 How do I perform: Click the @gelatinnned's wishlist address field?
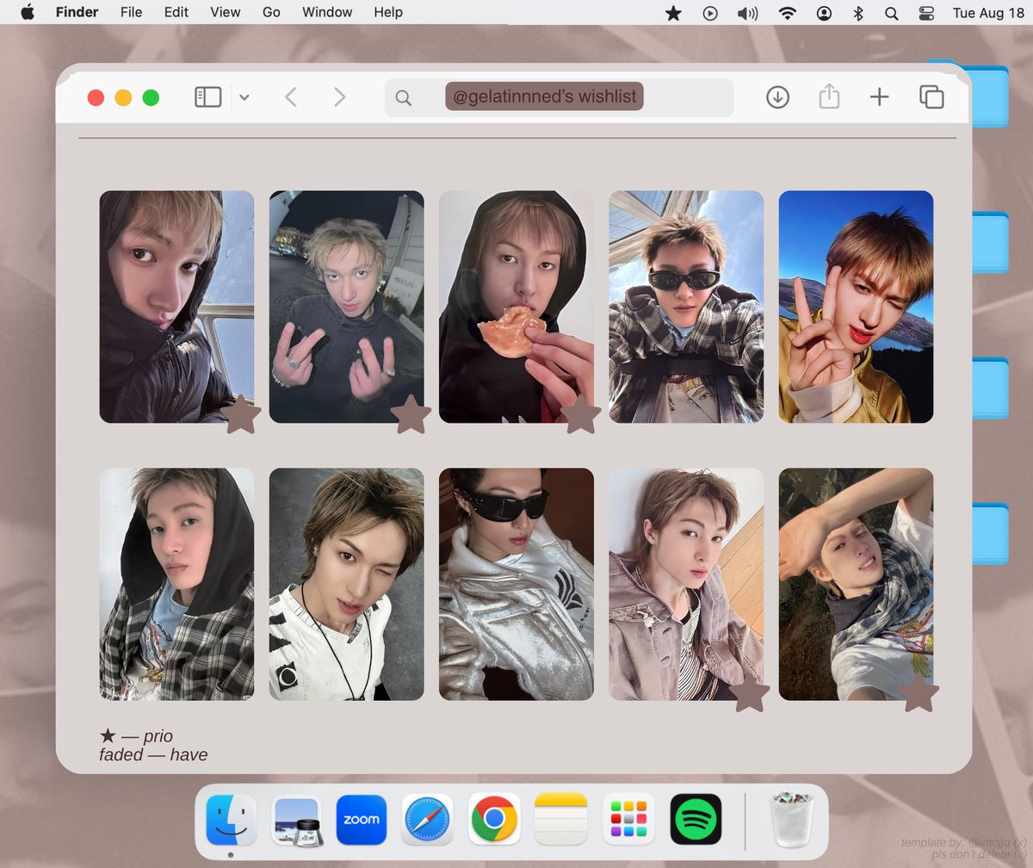click(559, 97)
